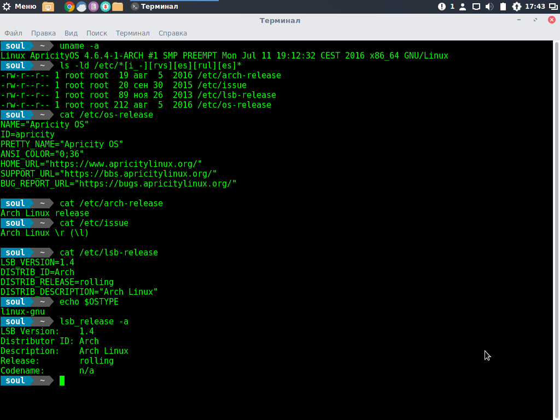This screenshot has height=420, width=560.
Task: Click the display/network screen tray icon
Action: (x=476, y=7)
